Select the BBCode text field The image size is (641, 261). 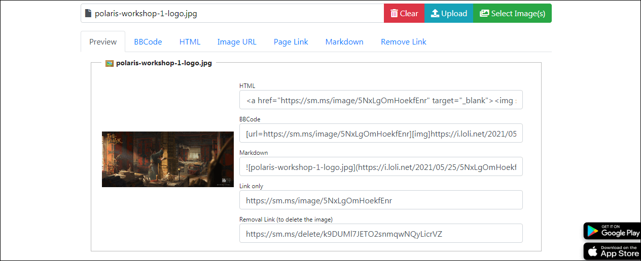click(381, 134)
